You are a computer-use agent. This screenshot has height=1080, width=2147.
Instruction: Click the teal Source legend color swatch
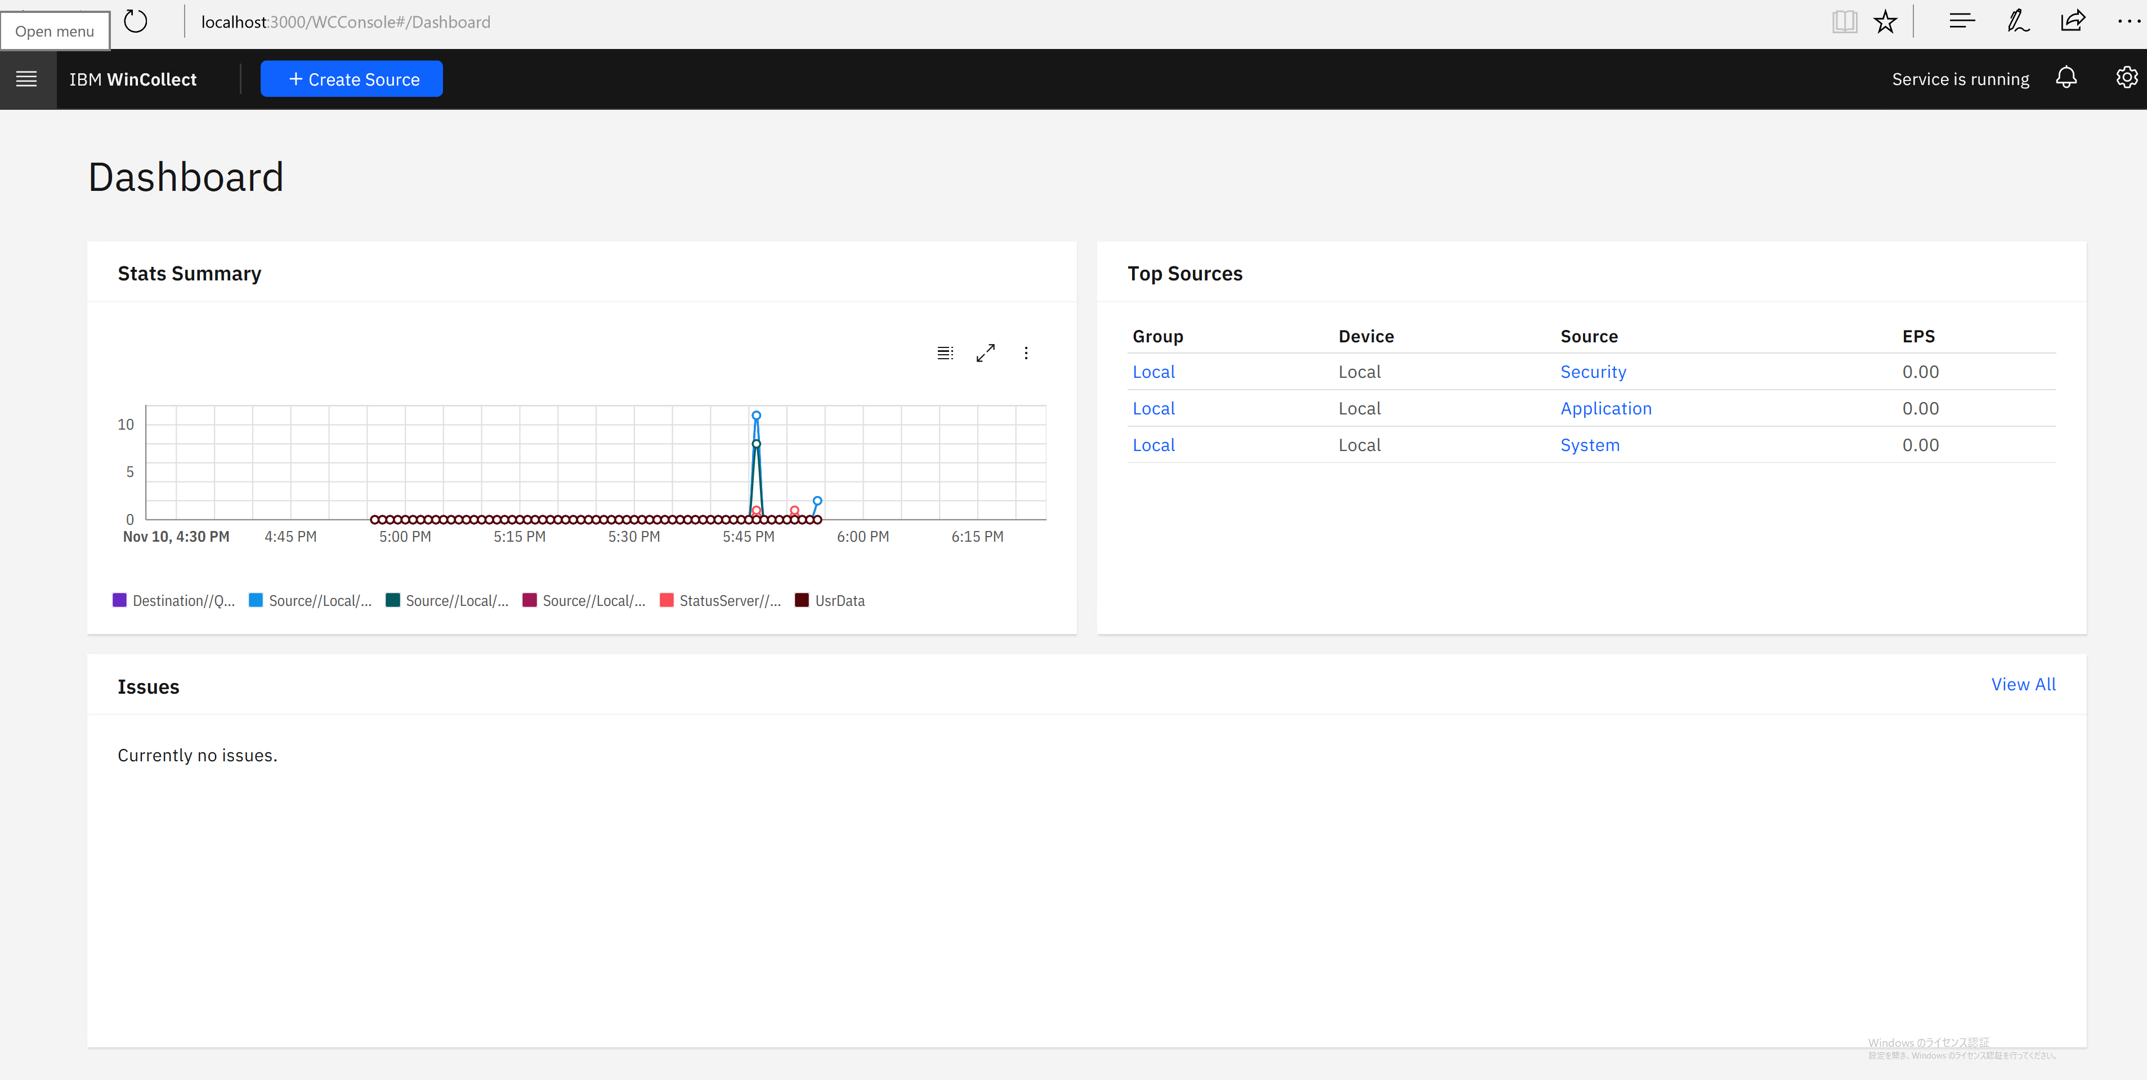click(392, 600)
